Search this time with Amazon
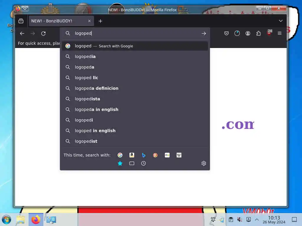Viewport: 302px width, 226px height. 132,155
